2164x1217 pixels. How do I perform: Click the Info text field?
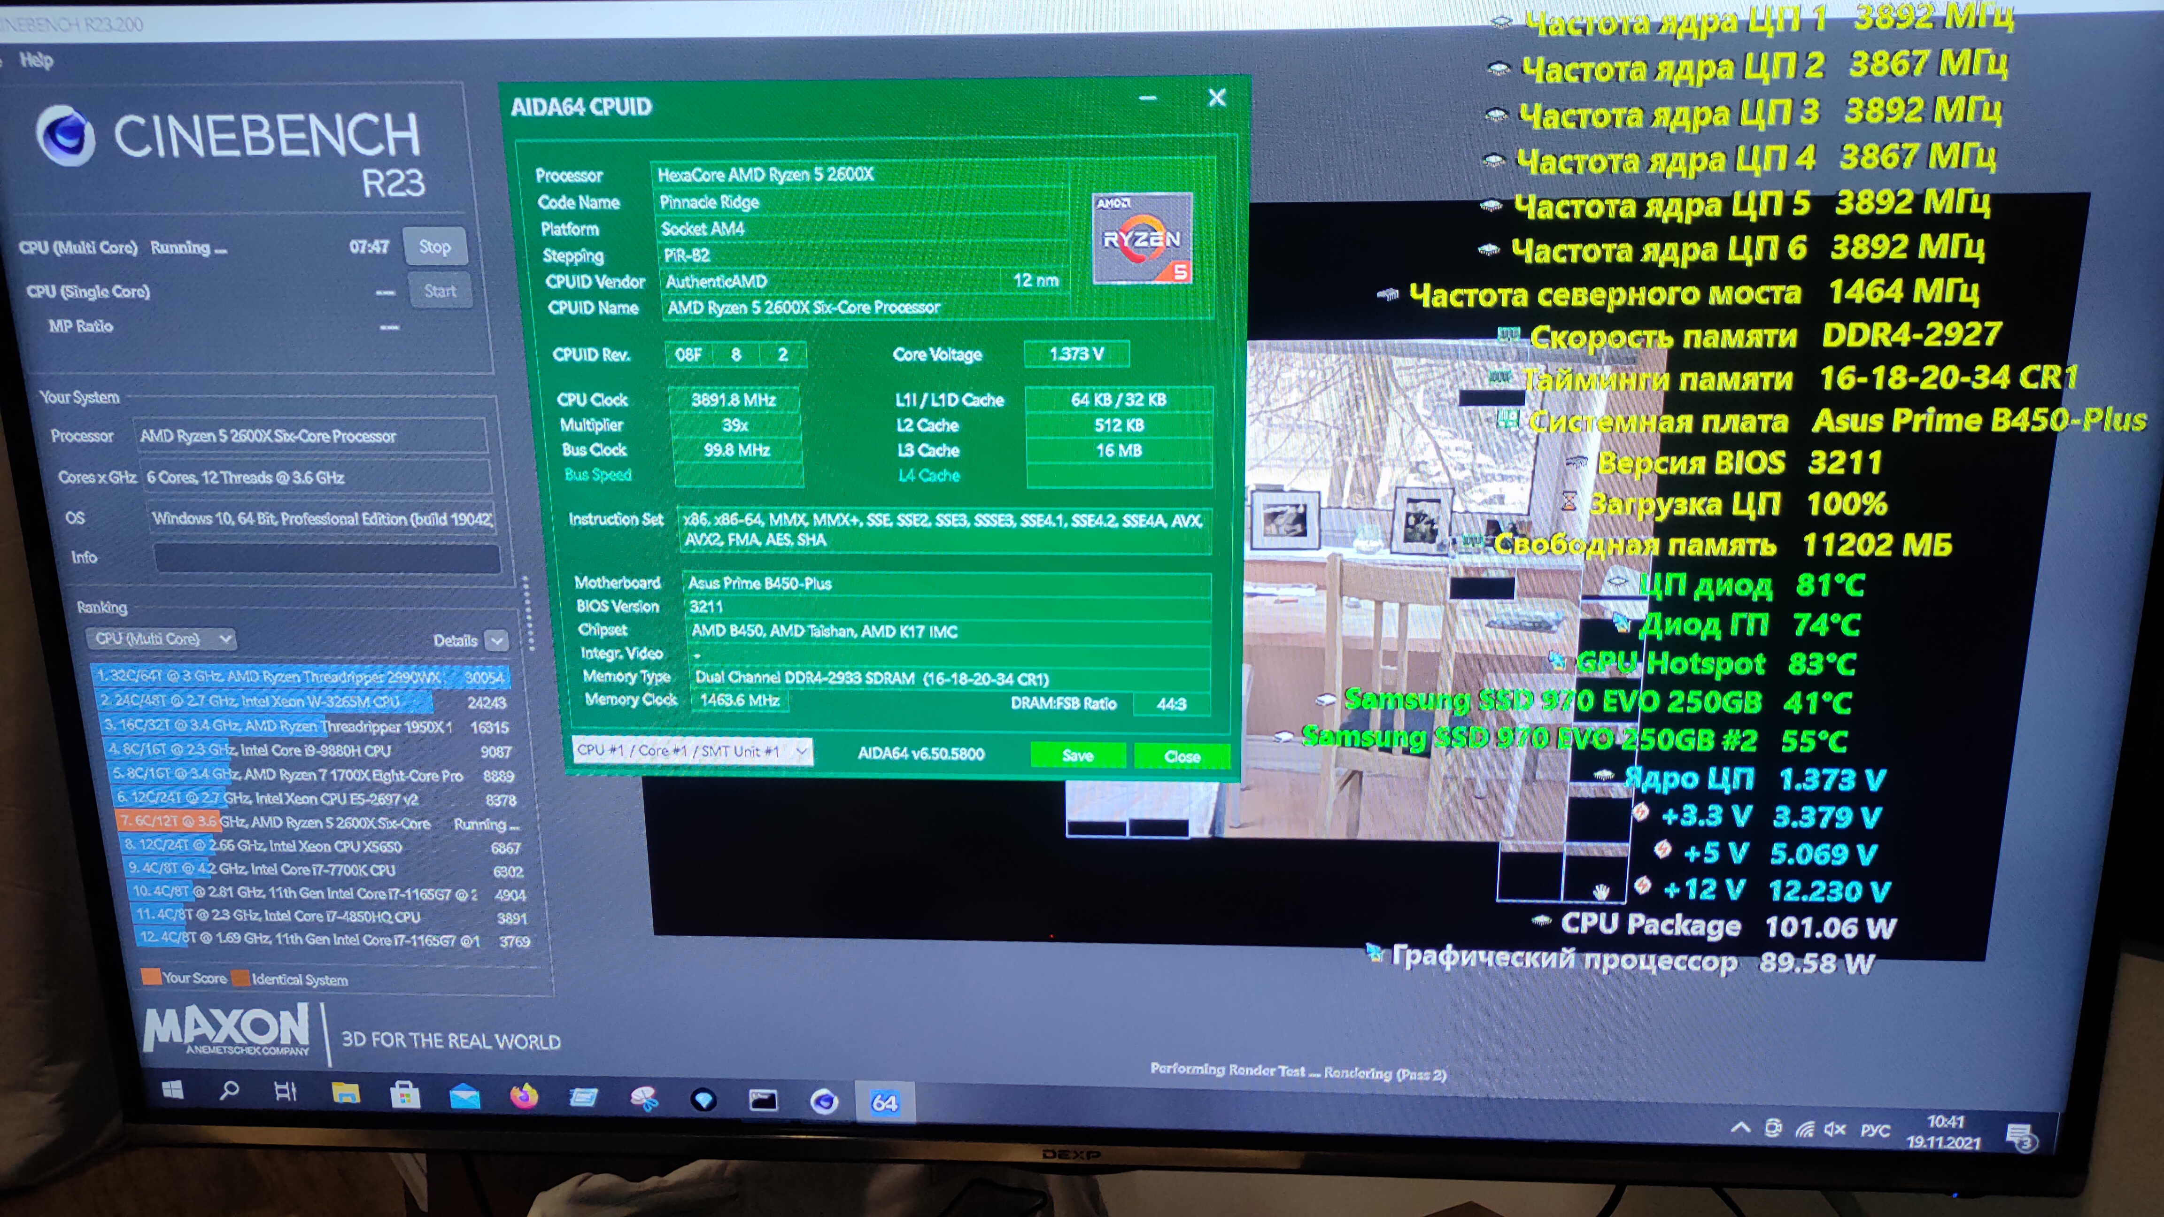coord(326,558)
